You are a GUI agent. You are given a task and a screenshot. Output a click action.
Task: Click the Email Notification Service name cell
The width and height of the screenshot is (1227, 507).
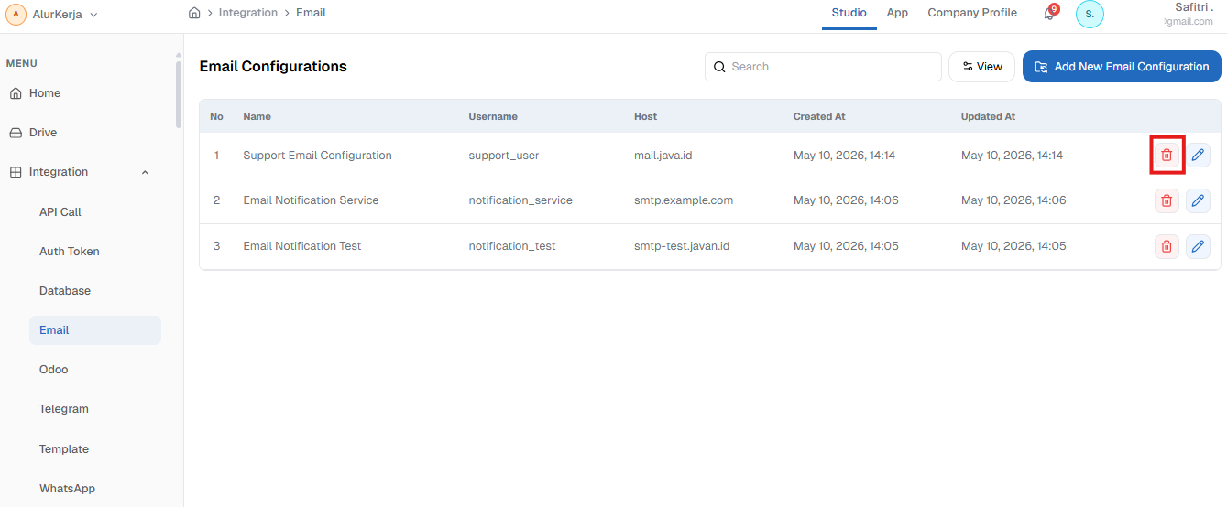(x=311, y=200)
